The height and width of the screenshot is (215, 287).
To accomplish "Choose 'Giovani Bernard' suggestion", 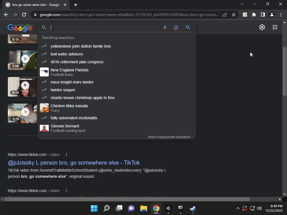I will [x=117, y=128].
